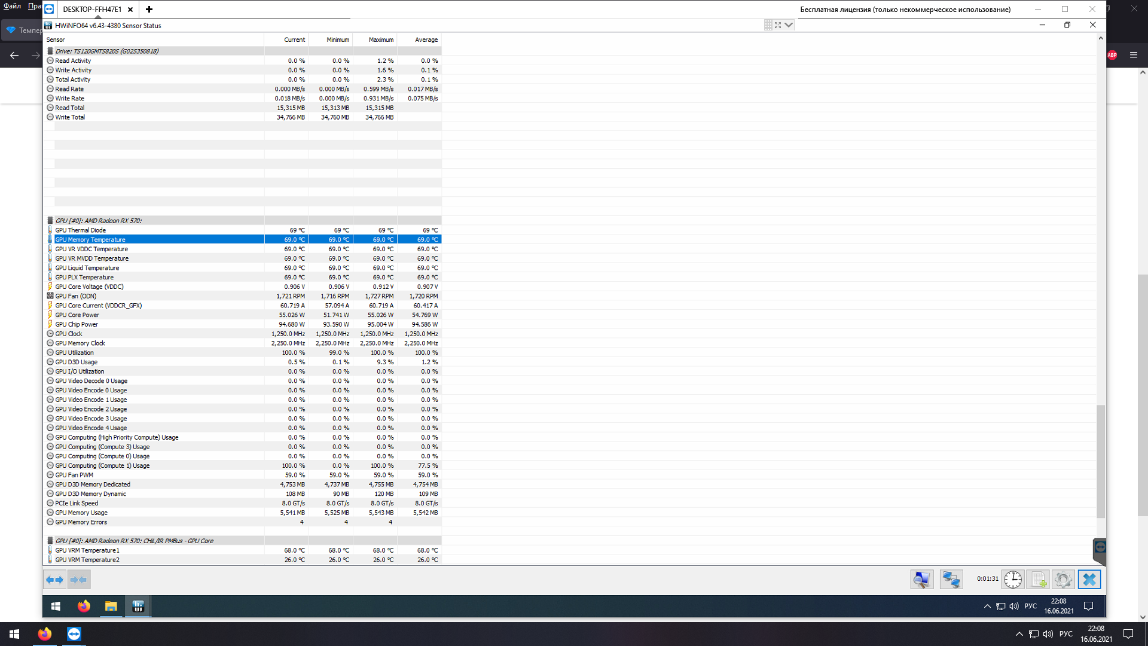Select the GPU Memory Clock row
The image size is (1148, 646).
[243, 343]
